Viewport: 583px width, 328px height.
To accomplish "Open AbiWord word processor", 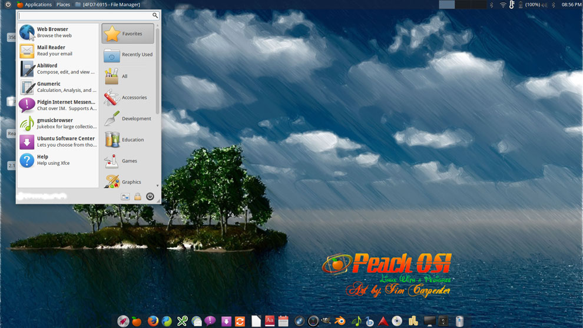I will pyautogui.click(x=58, y=69).
